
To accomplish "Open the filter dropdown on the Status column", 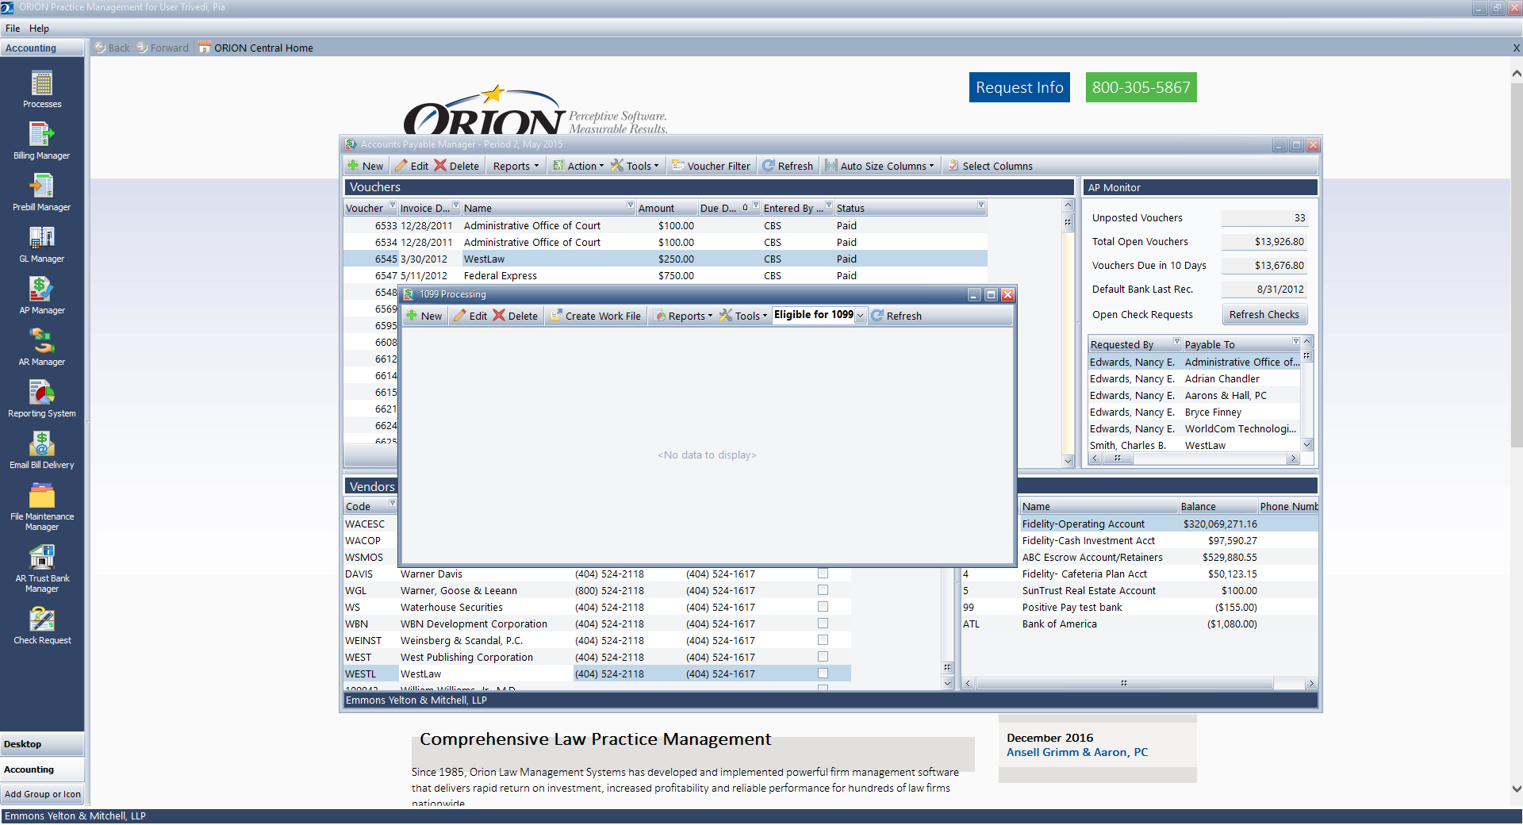I will point(981,206).
